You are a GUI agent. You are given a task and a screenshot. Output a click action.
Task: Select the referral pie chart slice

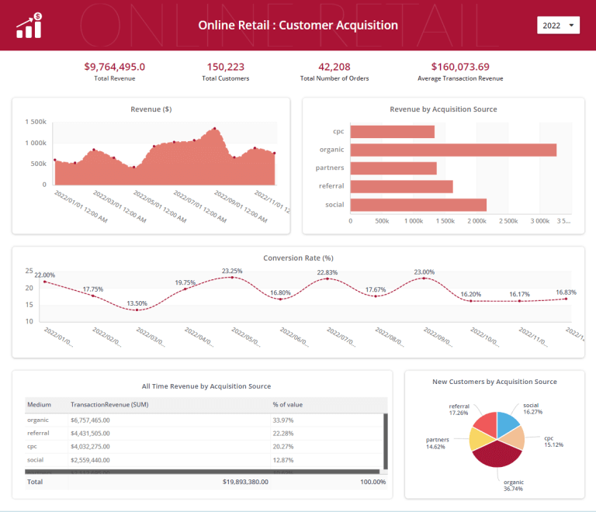point(485,424)
